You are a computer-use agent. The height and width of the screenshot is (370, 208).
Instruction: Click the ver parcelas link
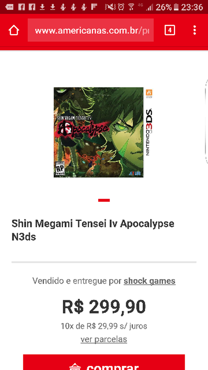click(x=104, y=340)
